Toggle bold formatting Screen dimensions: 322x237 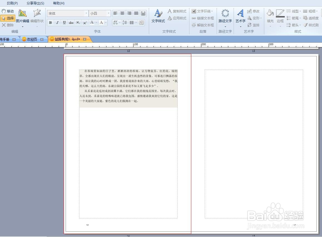coord(51,22)
